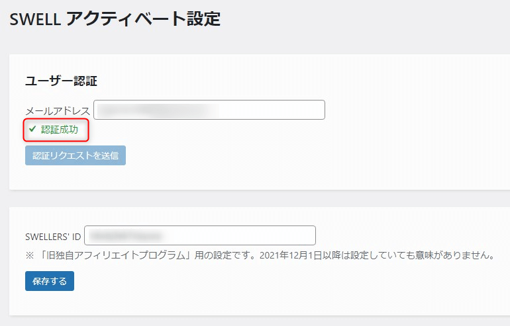Click the SWELL アクティベート設定 page title
The height and width of the screenshot is (326, 510).
115,19
